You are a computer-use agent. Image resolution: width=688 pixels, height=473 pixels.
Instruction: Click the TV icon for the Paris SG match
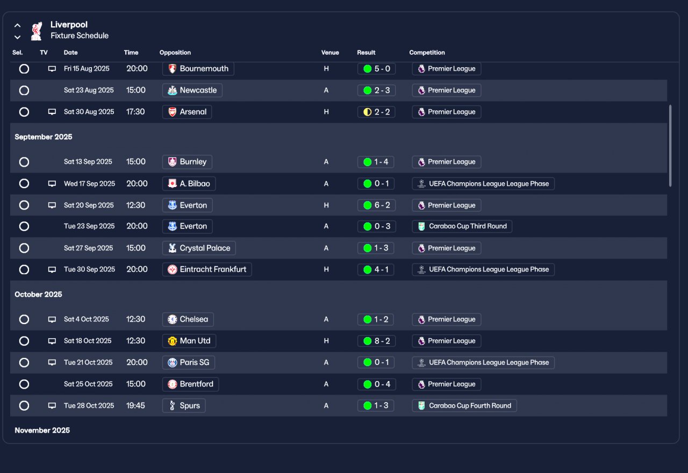point(52,362)
